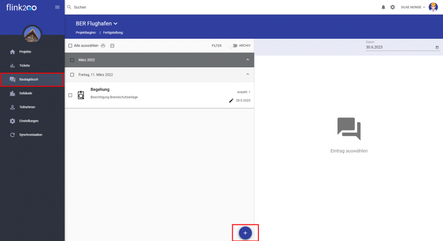Collapse the März 2022 section
Image resolution: width=443 pixels, height=241 pixels.
[248, 60]
